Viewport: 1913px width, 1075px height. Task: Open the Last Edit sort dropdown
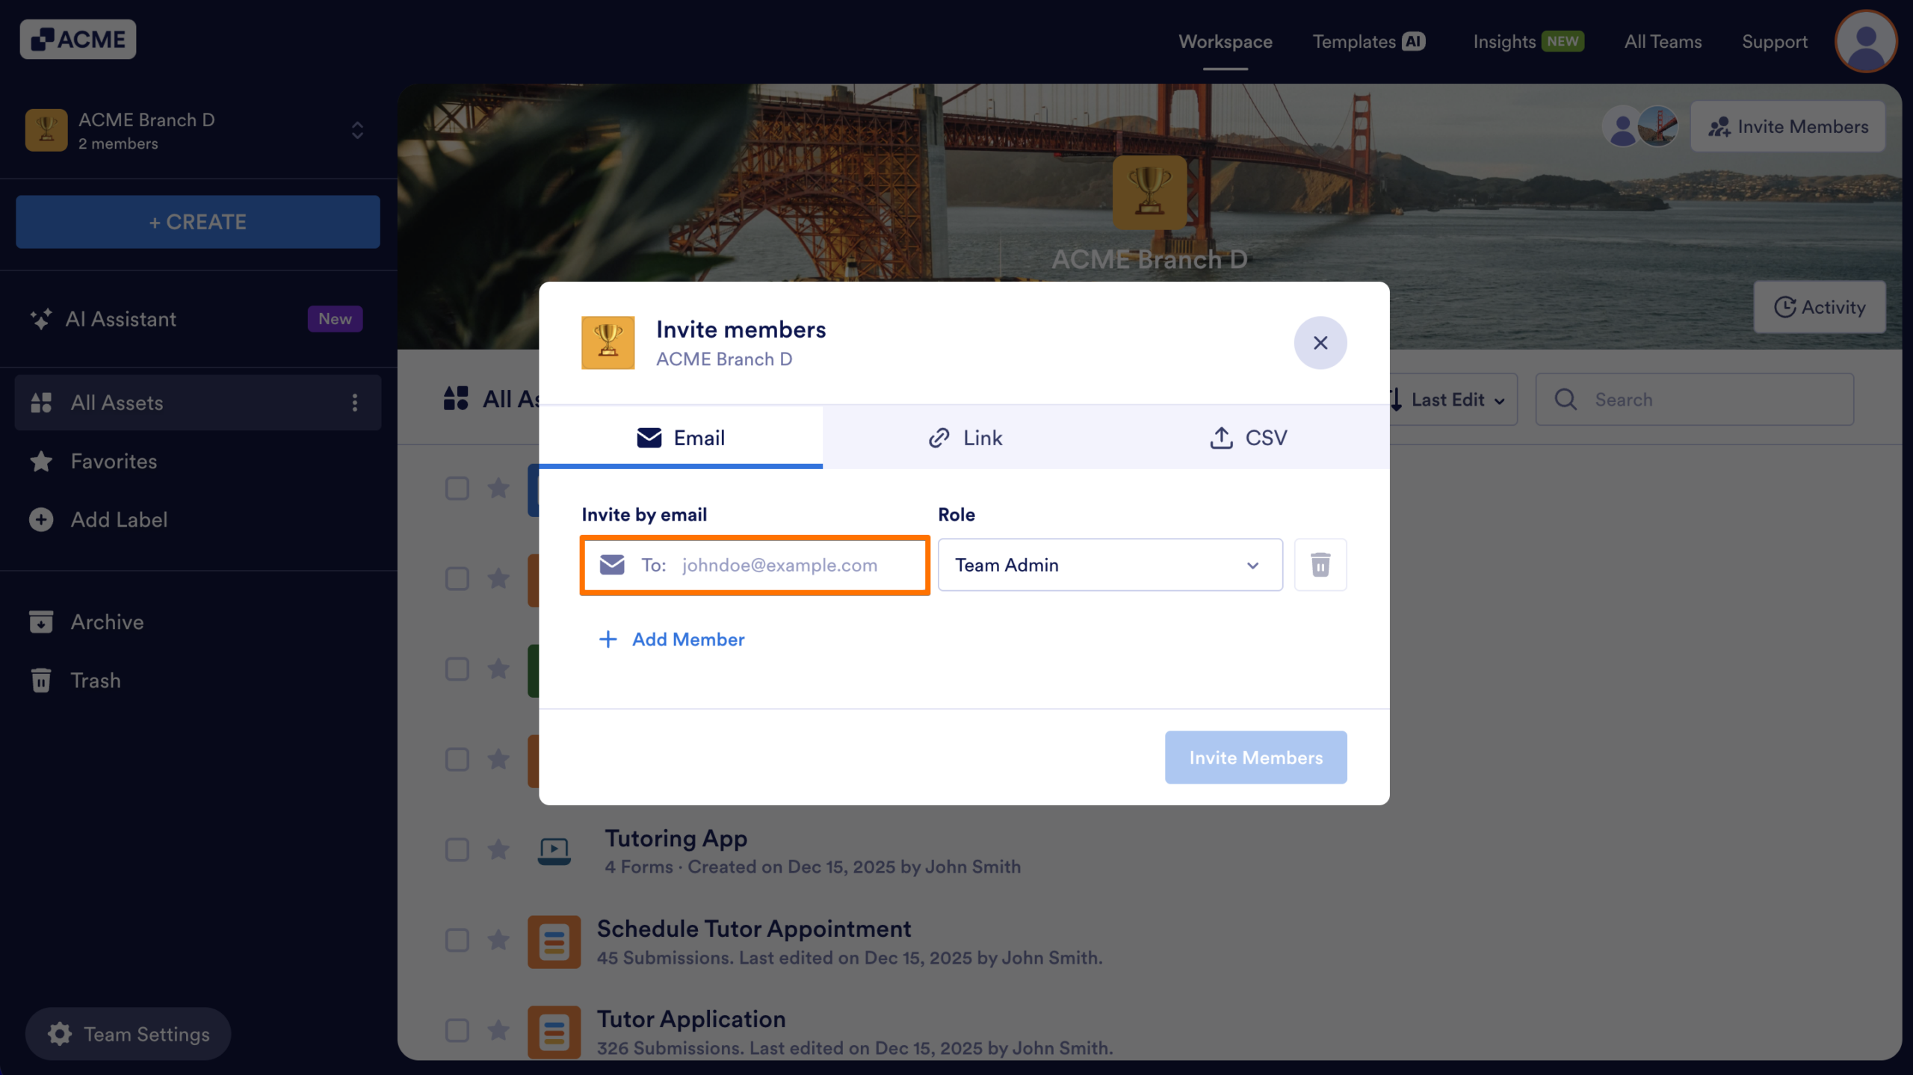(x=1448, y=399)
